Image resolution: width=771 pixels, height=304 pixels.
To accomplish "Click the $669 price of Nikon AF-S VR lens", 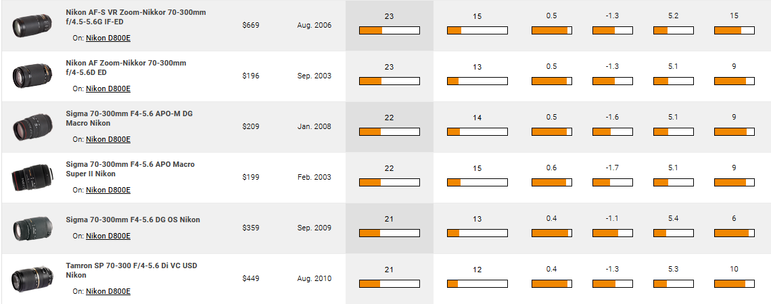I will (251, 25).
